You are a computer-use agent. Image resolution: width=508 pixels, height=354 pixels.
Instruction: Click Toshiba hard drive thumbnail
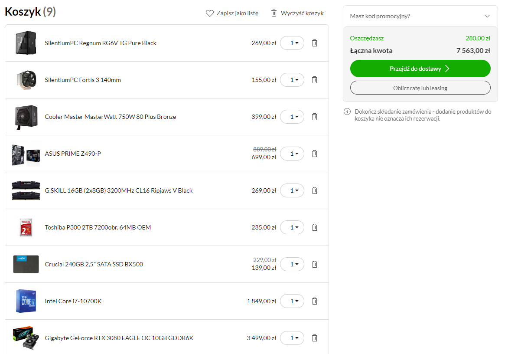coord(26,227)
